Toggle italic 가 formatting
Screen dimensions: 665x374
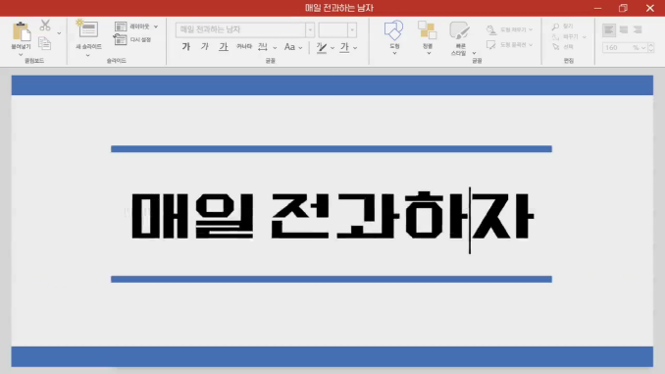point(205,47)
